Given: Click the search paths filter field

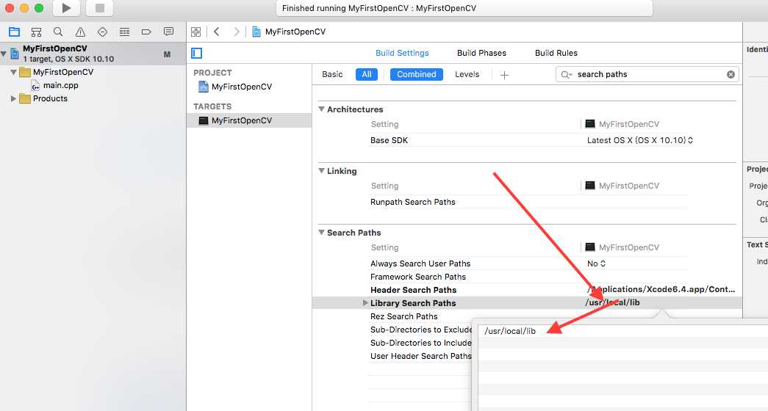Looking at the screenshot, I should pos(647,74).
